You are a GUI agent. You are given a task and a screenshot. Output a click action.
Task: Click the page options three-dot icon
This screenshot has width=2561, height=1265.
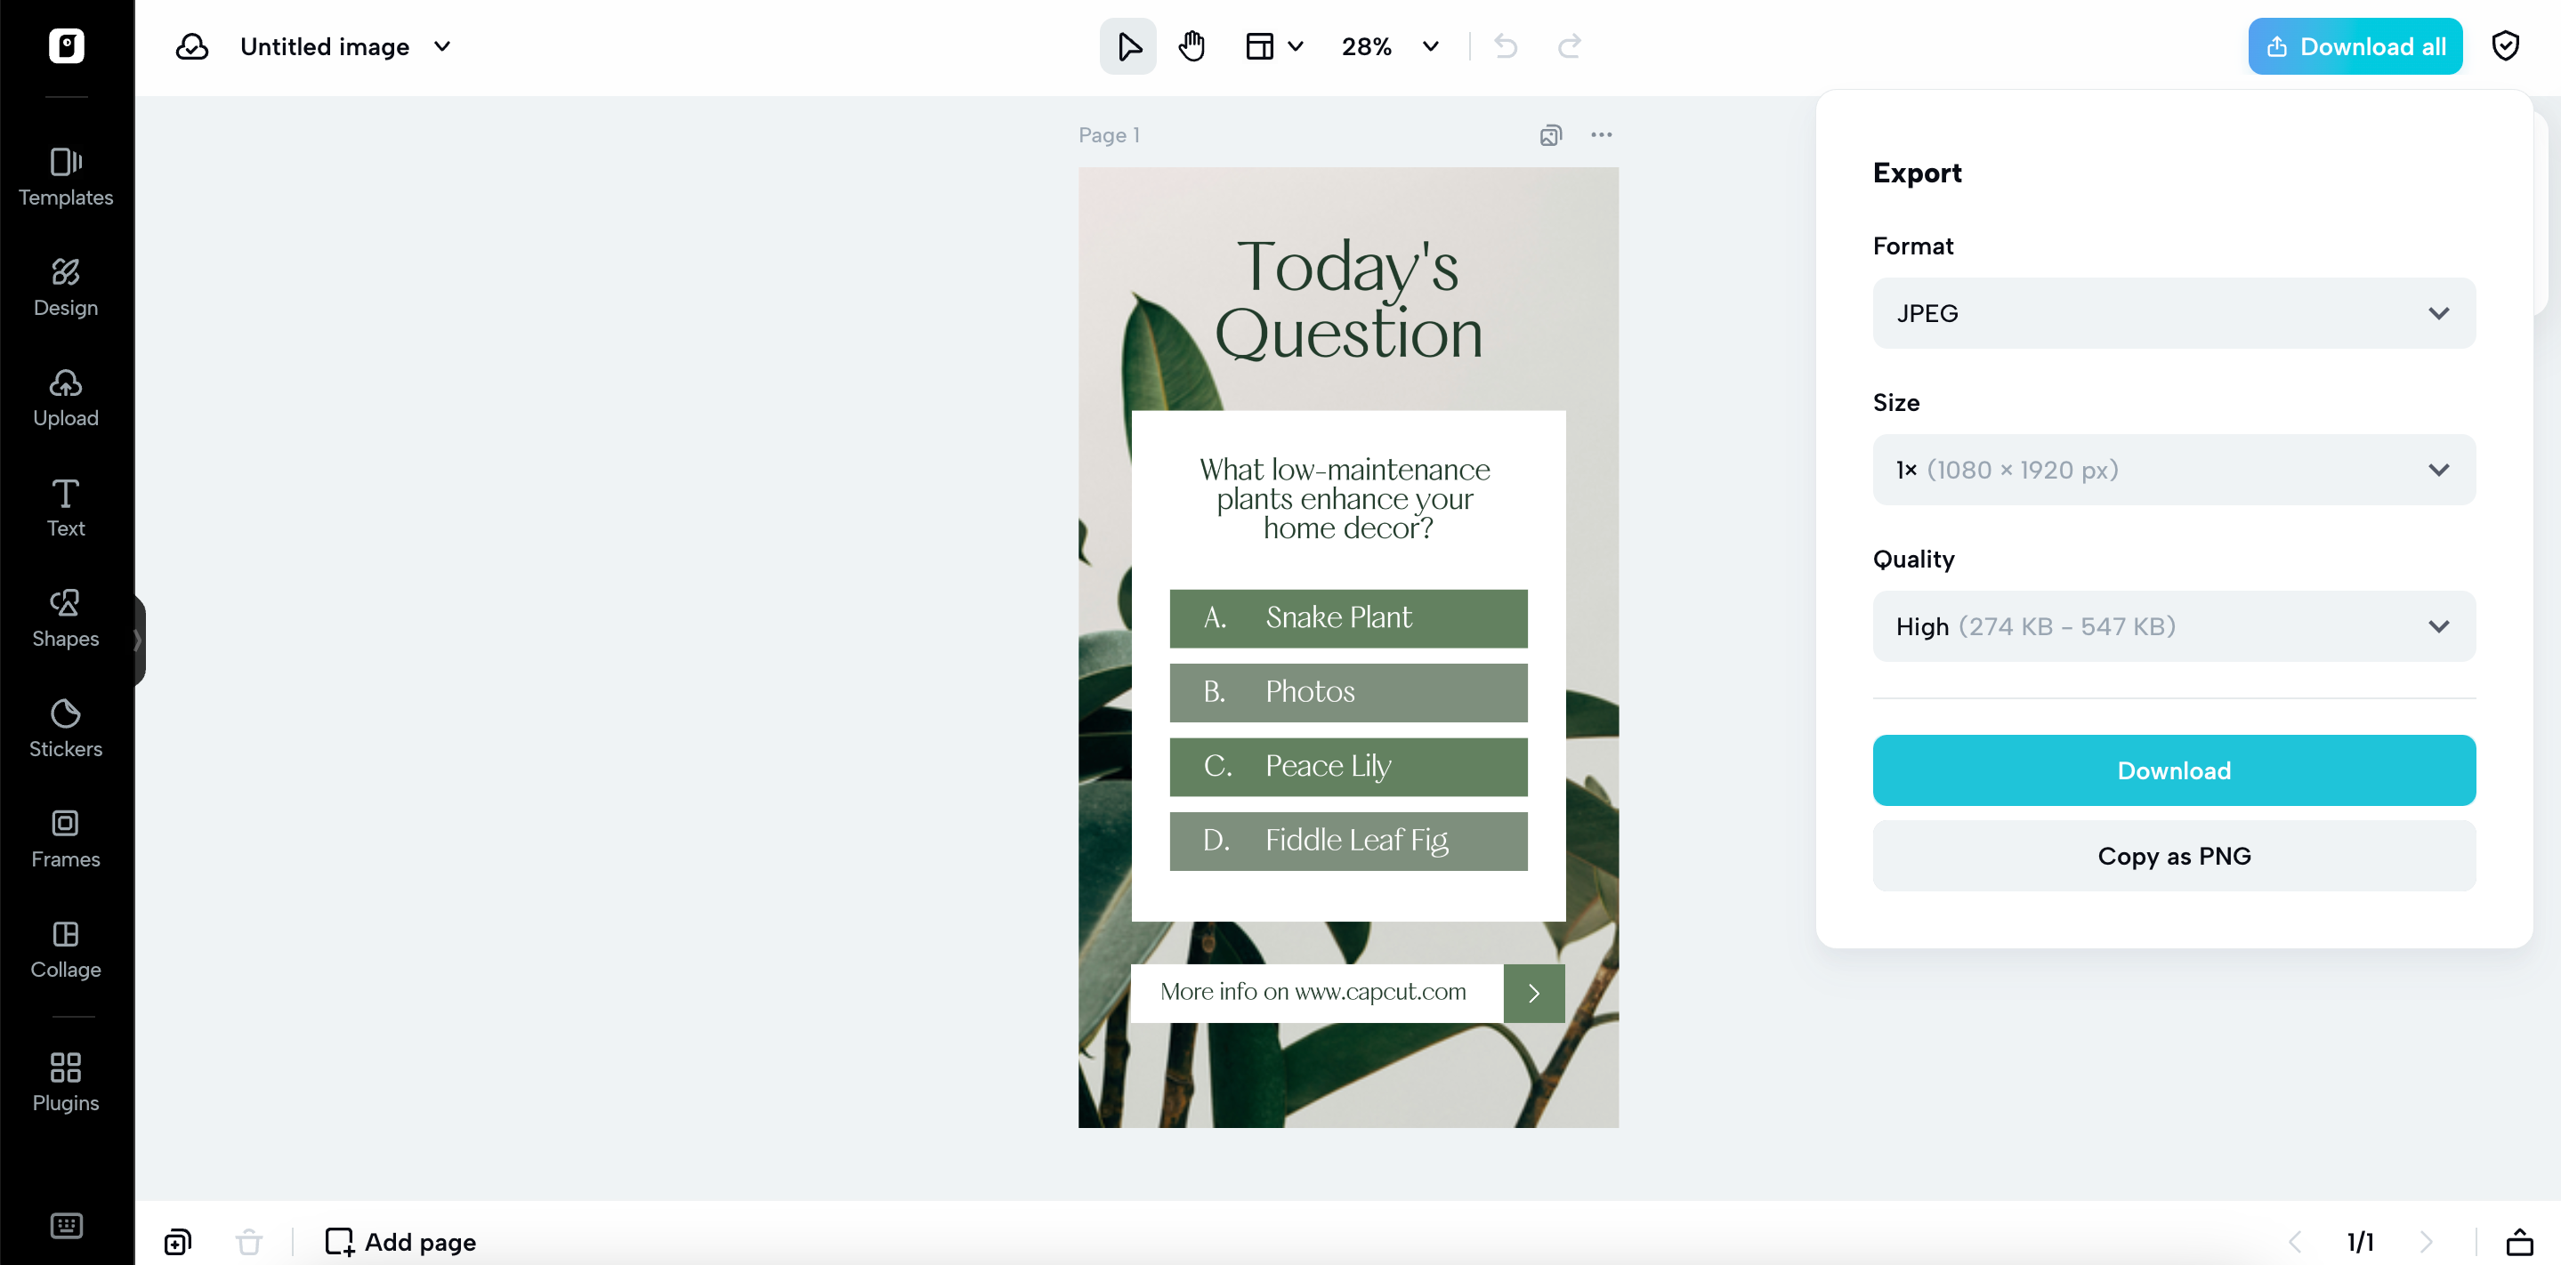tap(1601, 135)
